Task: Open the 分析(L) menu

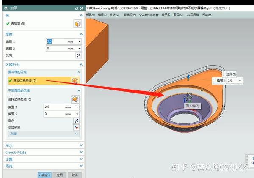Action: 114,15
